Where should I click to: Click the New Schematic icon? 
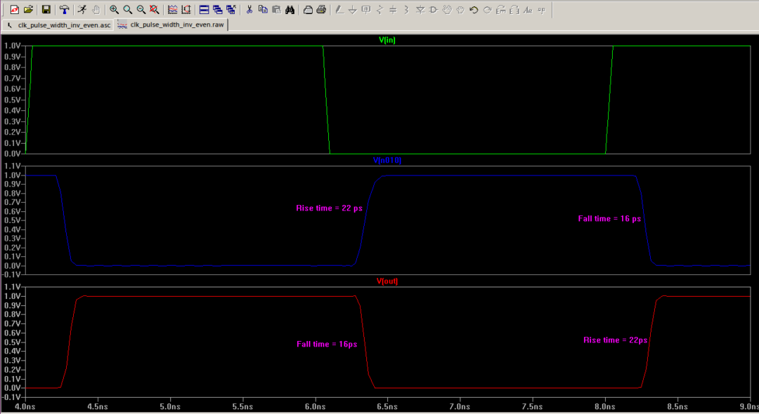pyautogui.click(x=15, y=10)
